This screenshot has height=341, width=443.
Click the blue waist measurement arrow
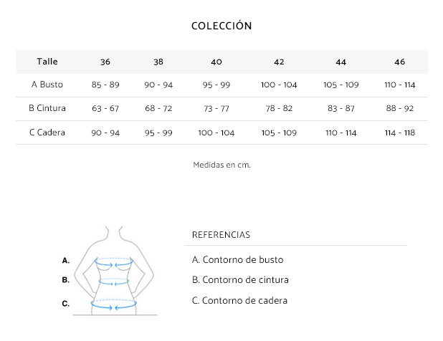click(x=113, y=281)
